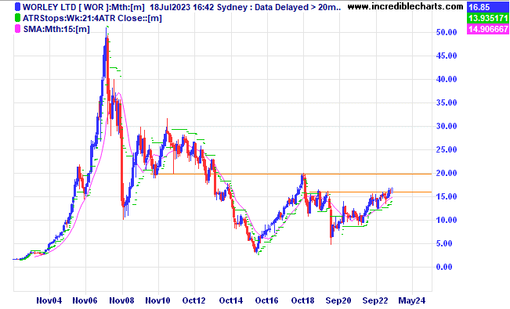Click the blue 16.85 price value box
This screenshot has width=510, height=309.
tap(488, 6)
